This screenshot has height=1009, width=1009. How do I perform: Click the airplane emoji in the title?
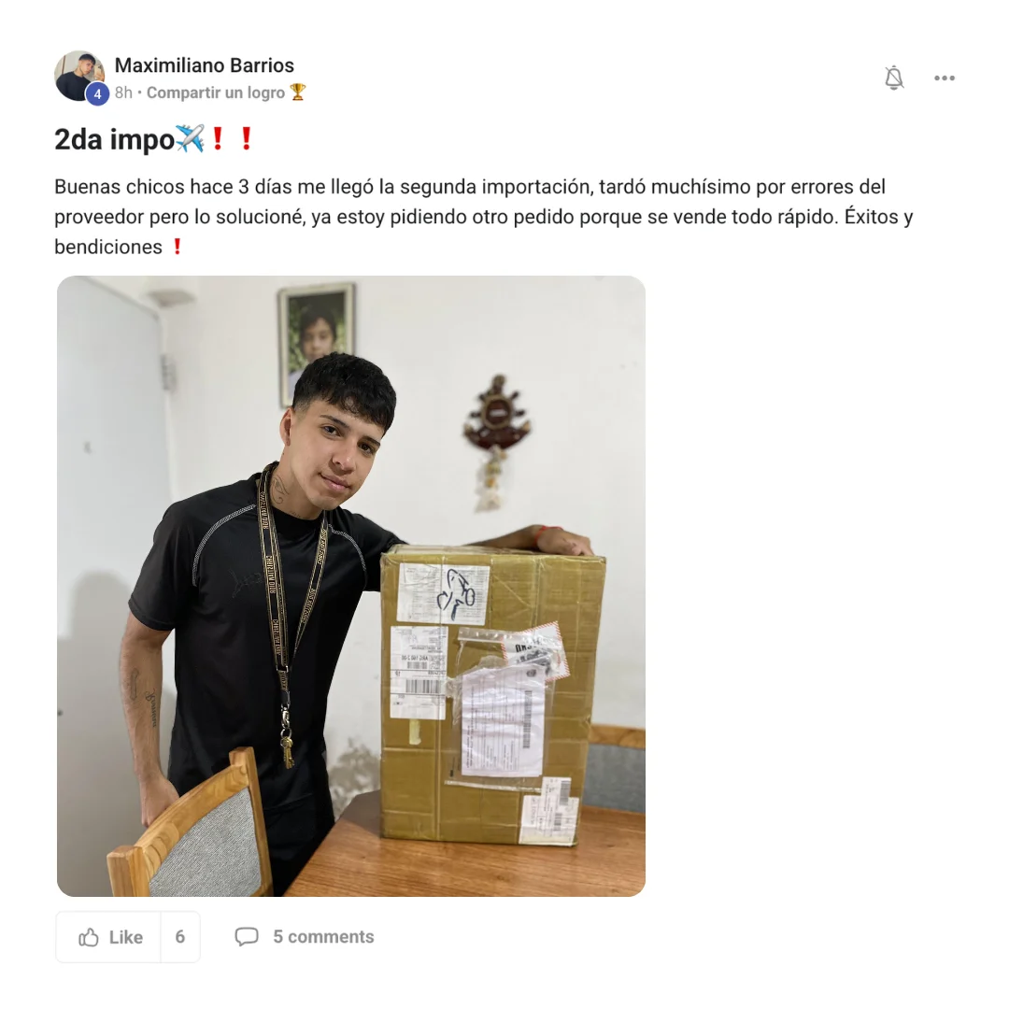pyautogui.click(x=191, y=137)
